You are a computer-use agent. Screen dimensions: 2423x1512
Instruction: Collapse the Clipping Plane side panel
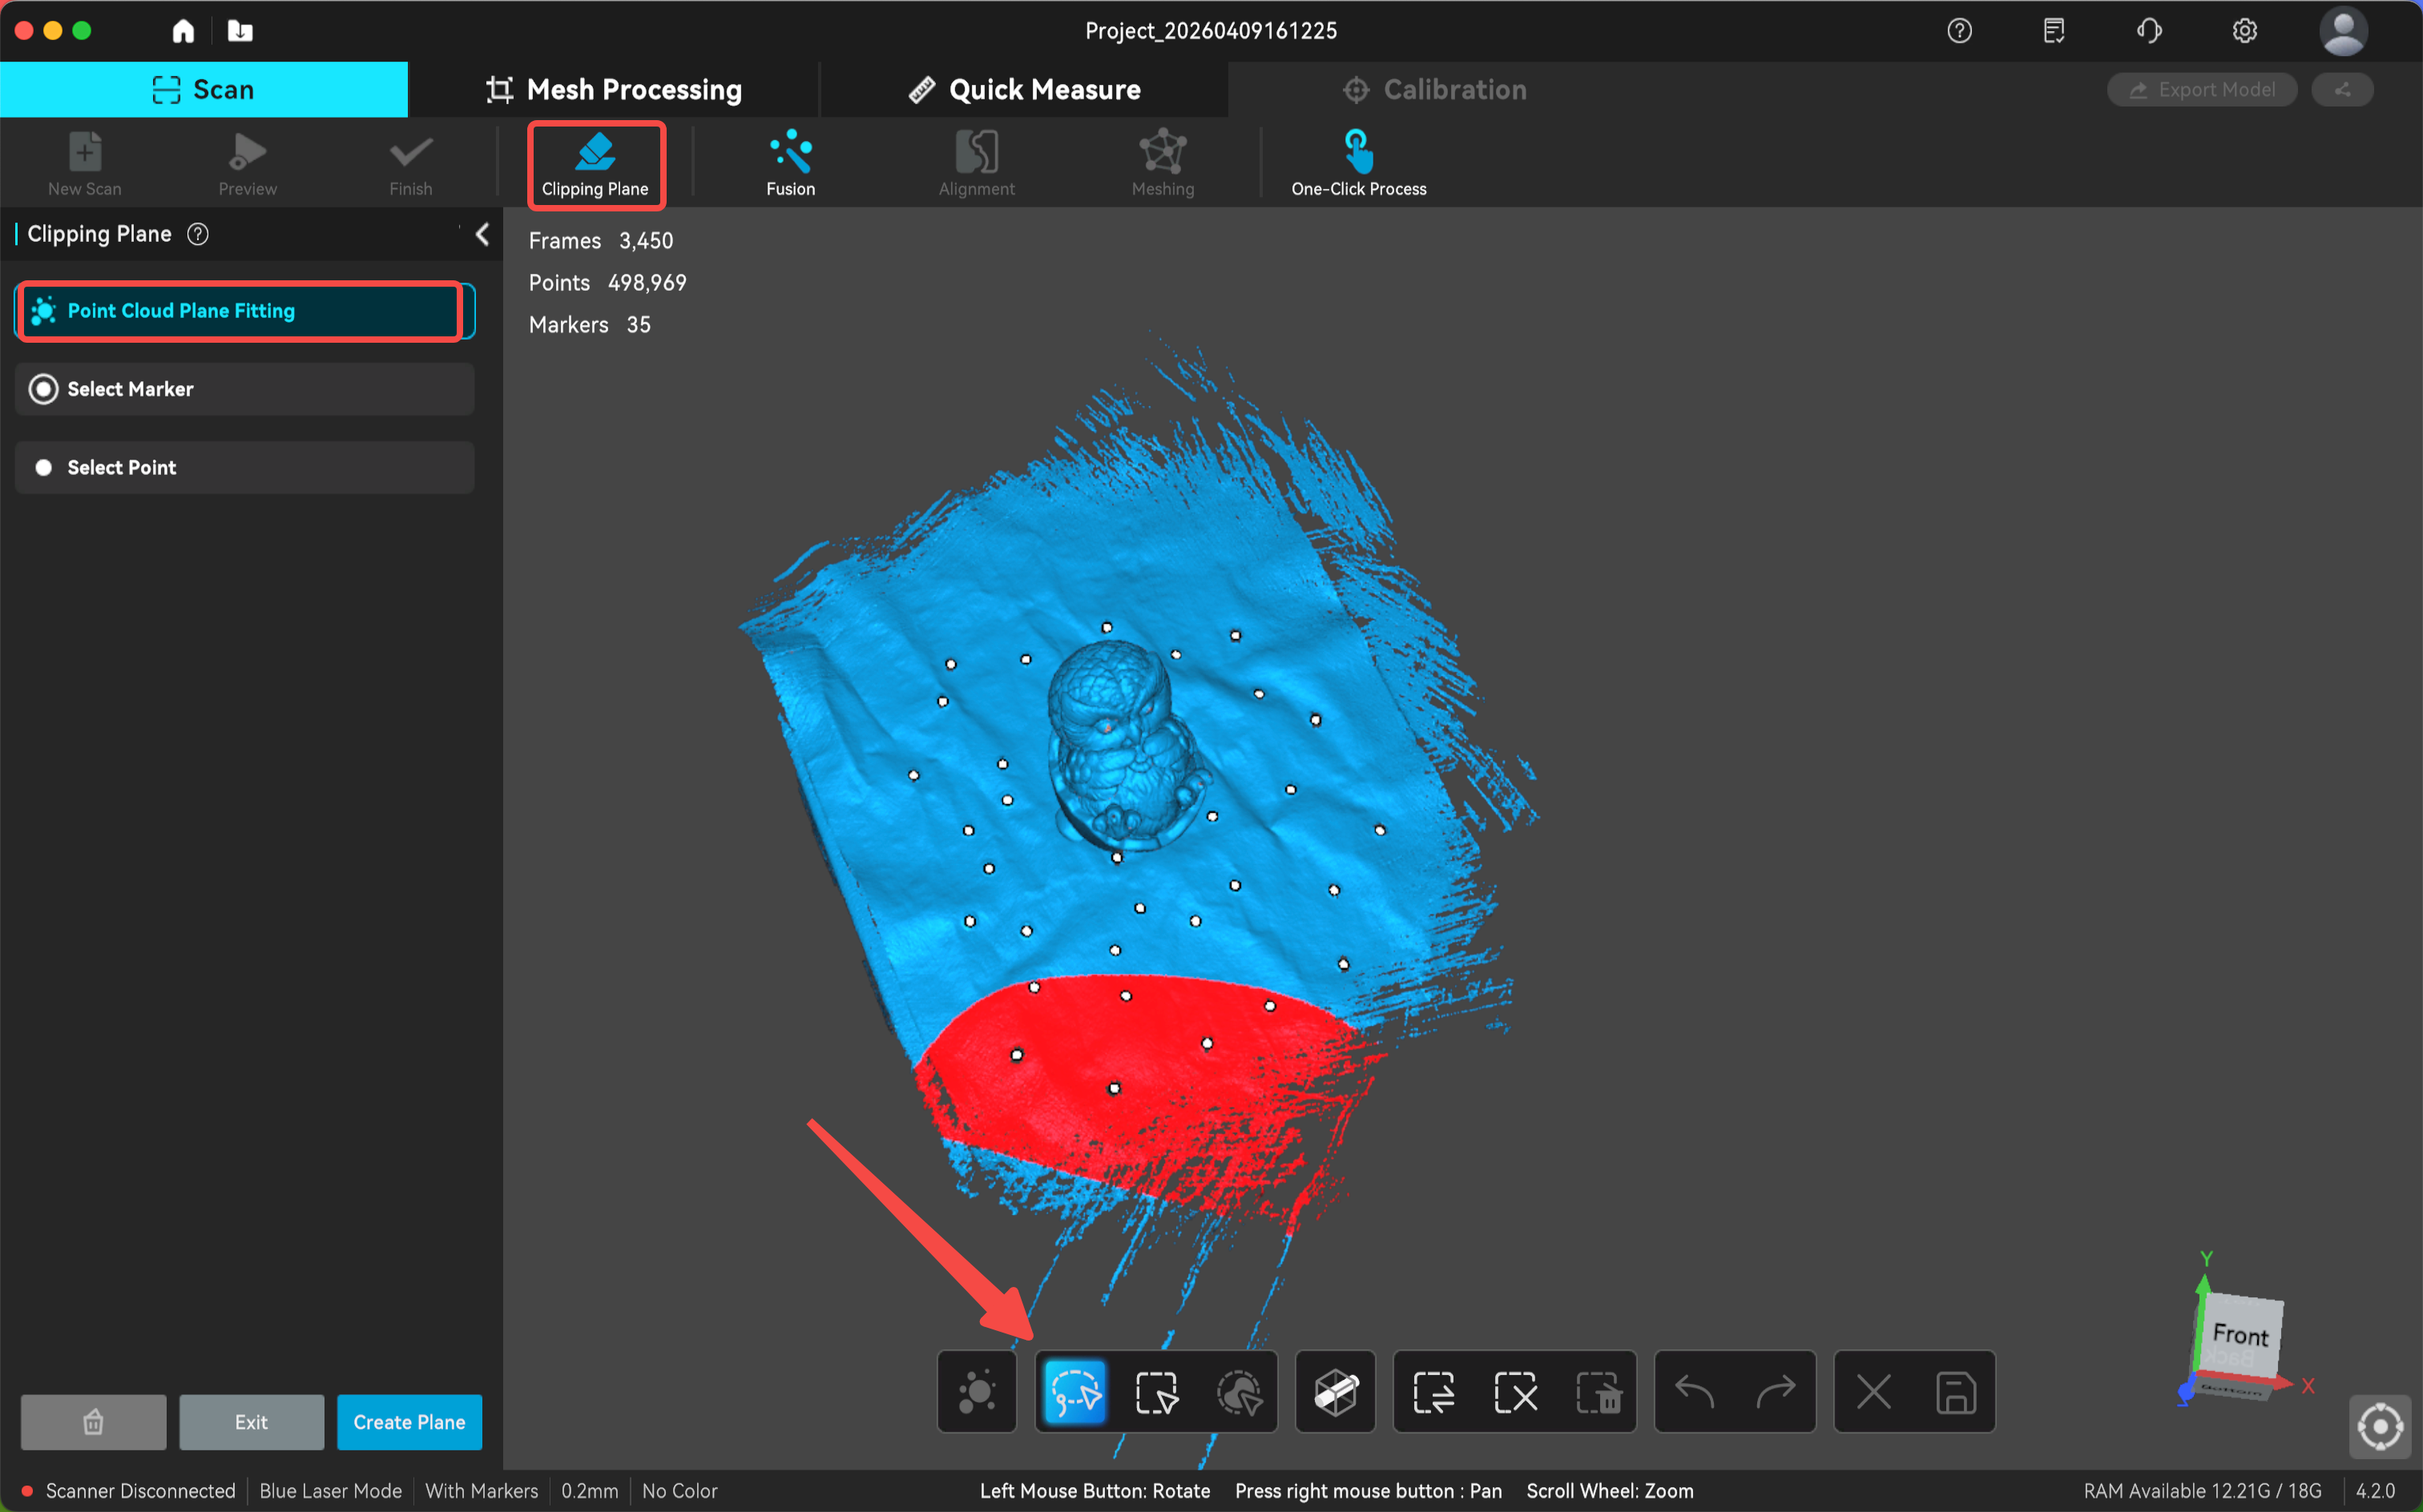coord(482,234)
